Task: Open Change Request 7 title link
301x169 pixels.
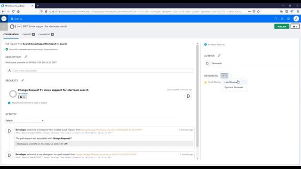Action: click(53, 90)
